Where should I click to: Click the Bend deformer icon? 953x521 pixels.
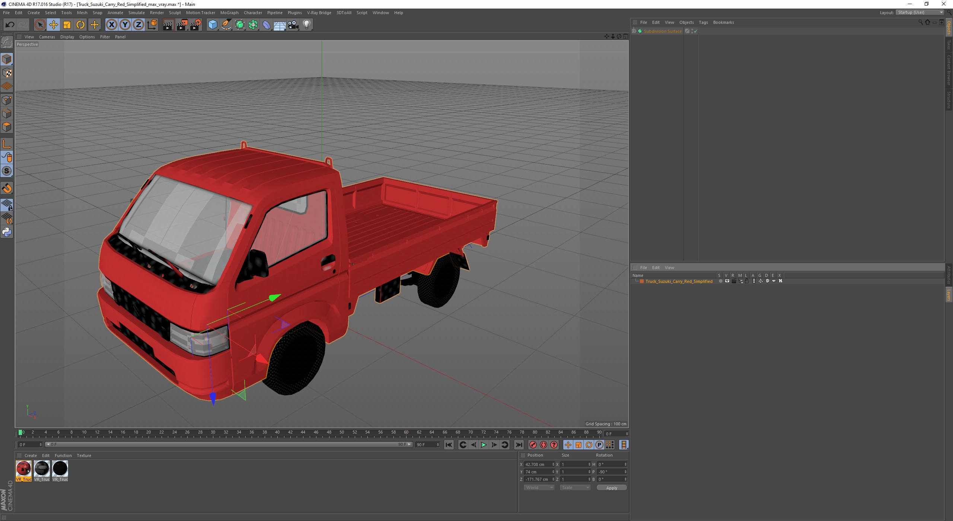267,25
